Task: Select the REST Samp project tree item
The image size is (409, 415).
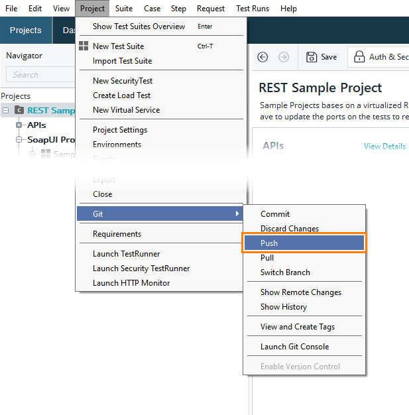Action: (x=51, y=110)
